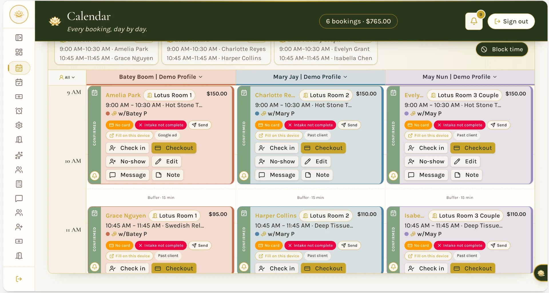Mark Amelia Park as No-show
Viewport: 549px width, 293px height.
[x=128, y=162]
